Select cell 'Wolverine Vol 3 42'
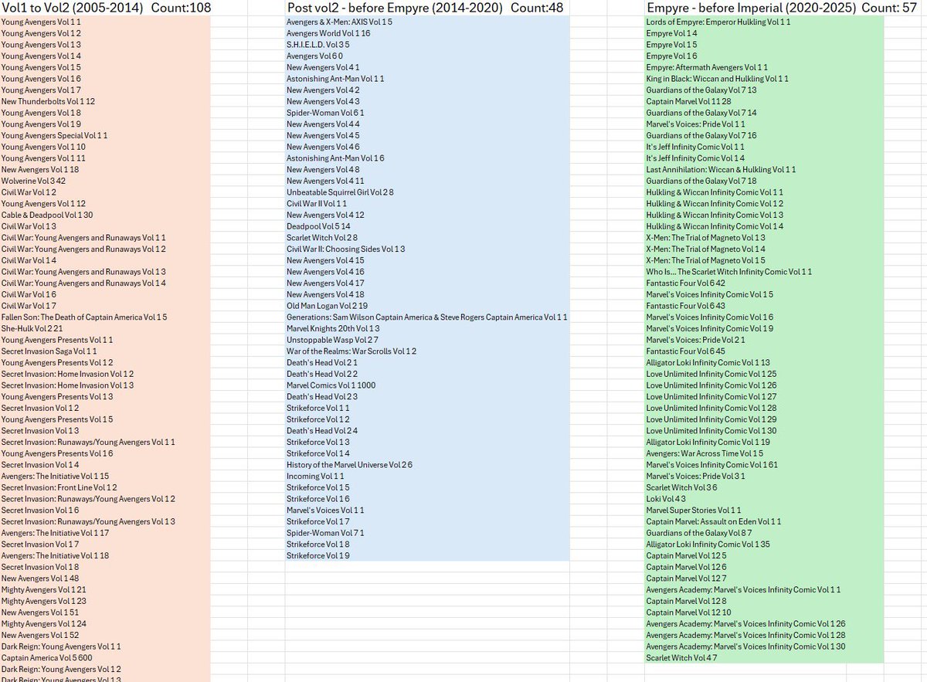Viewport: 927px width, 682px height. pyautogui.click(x=105, y=181)
